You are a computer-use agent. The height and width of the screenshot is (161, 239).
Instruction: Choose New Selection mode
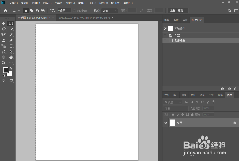tap(26, 11)
